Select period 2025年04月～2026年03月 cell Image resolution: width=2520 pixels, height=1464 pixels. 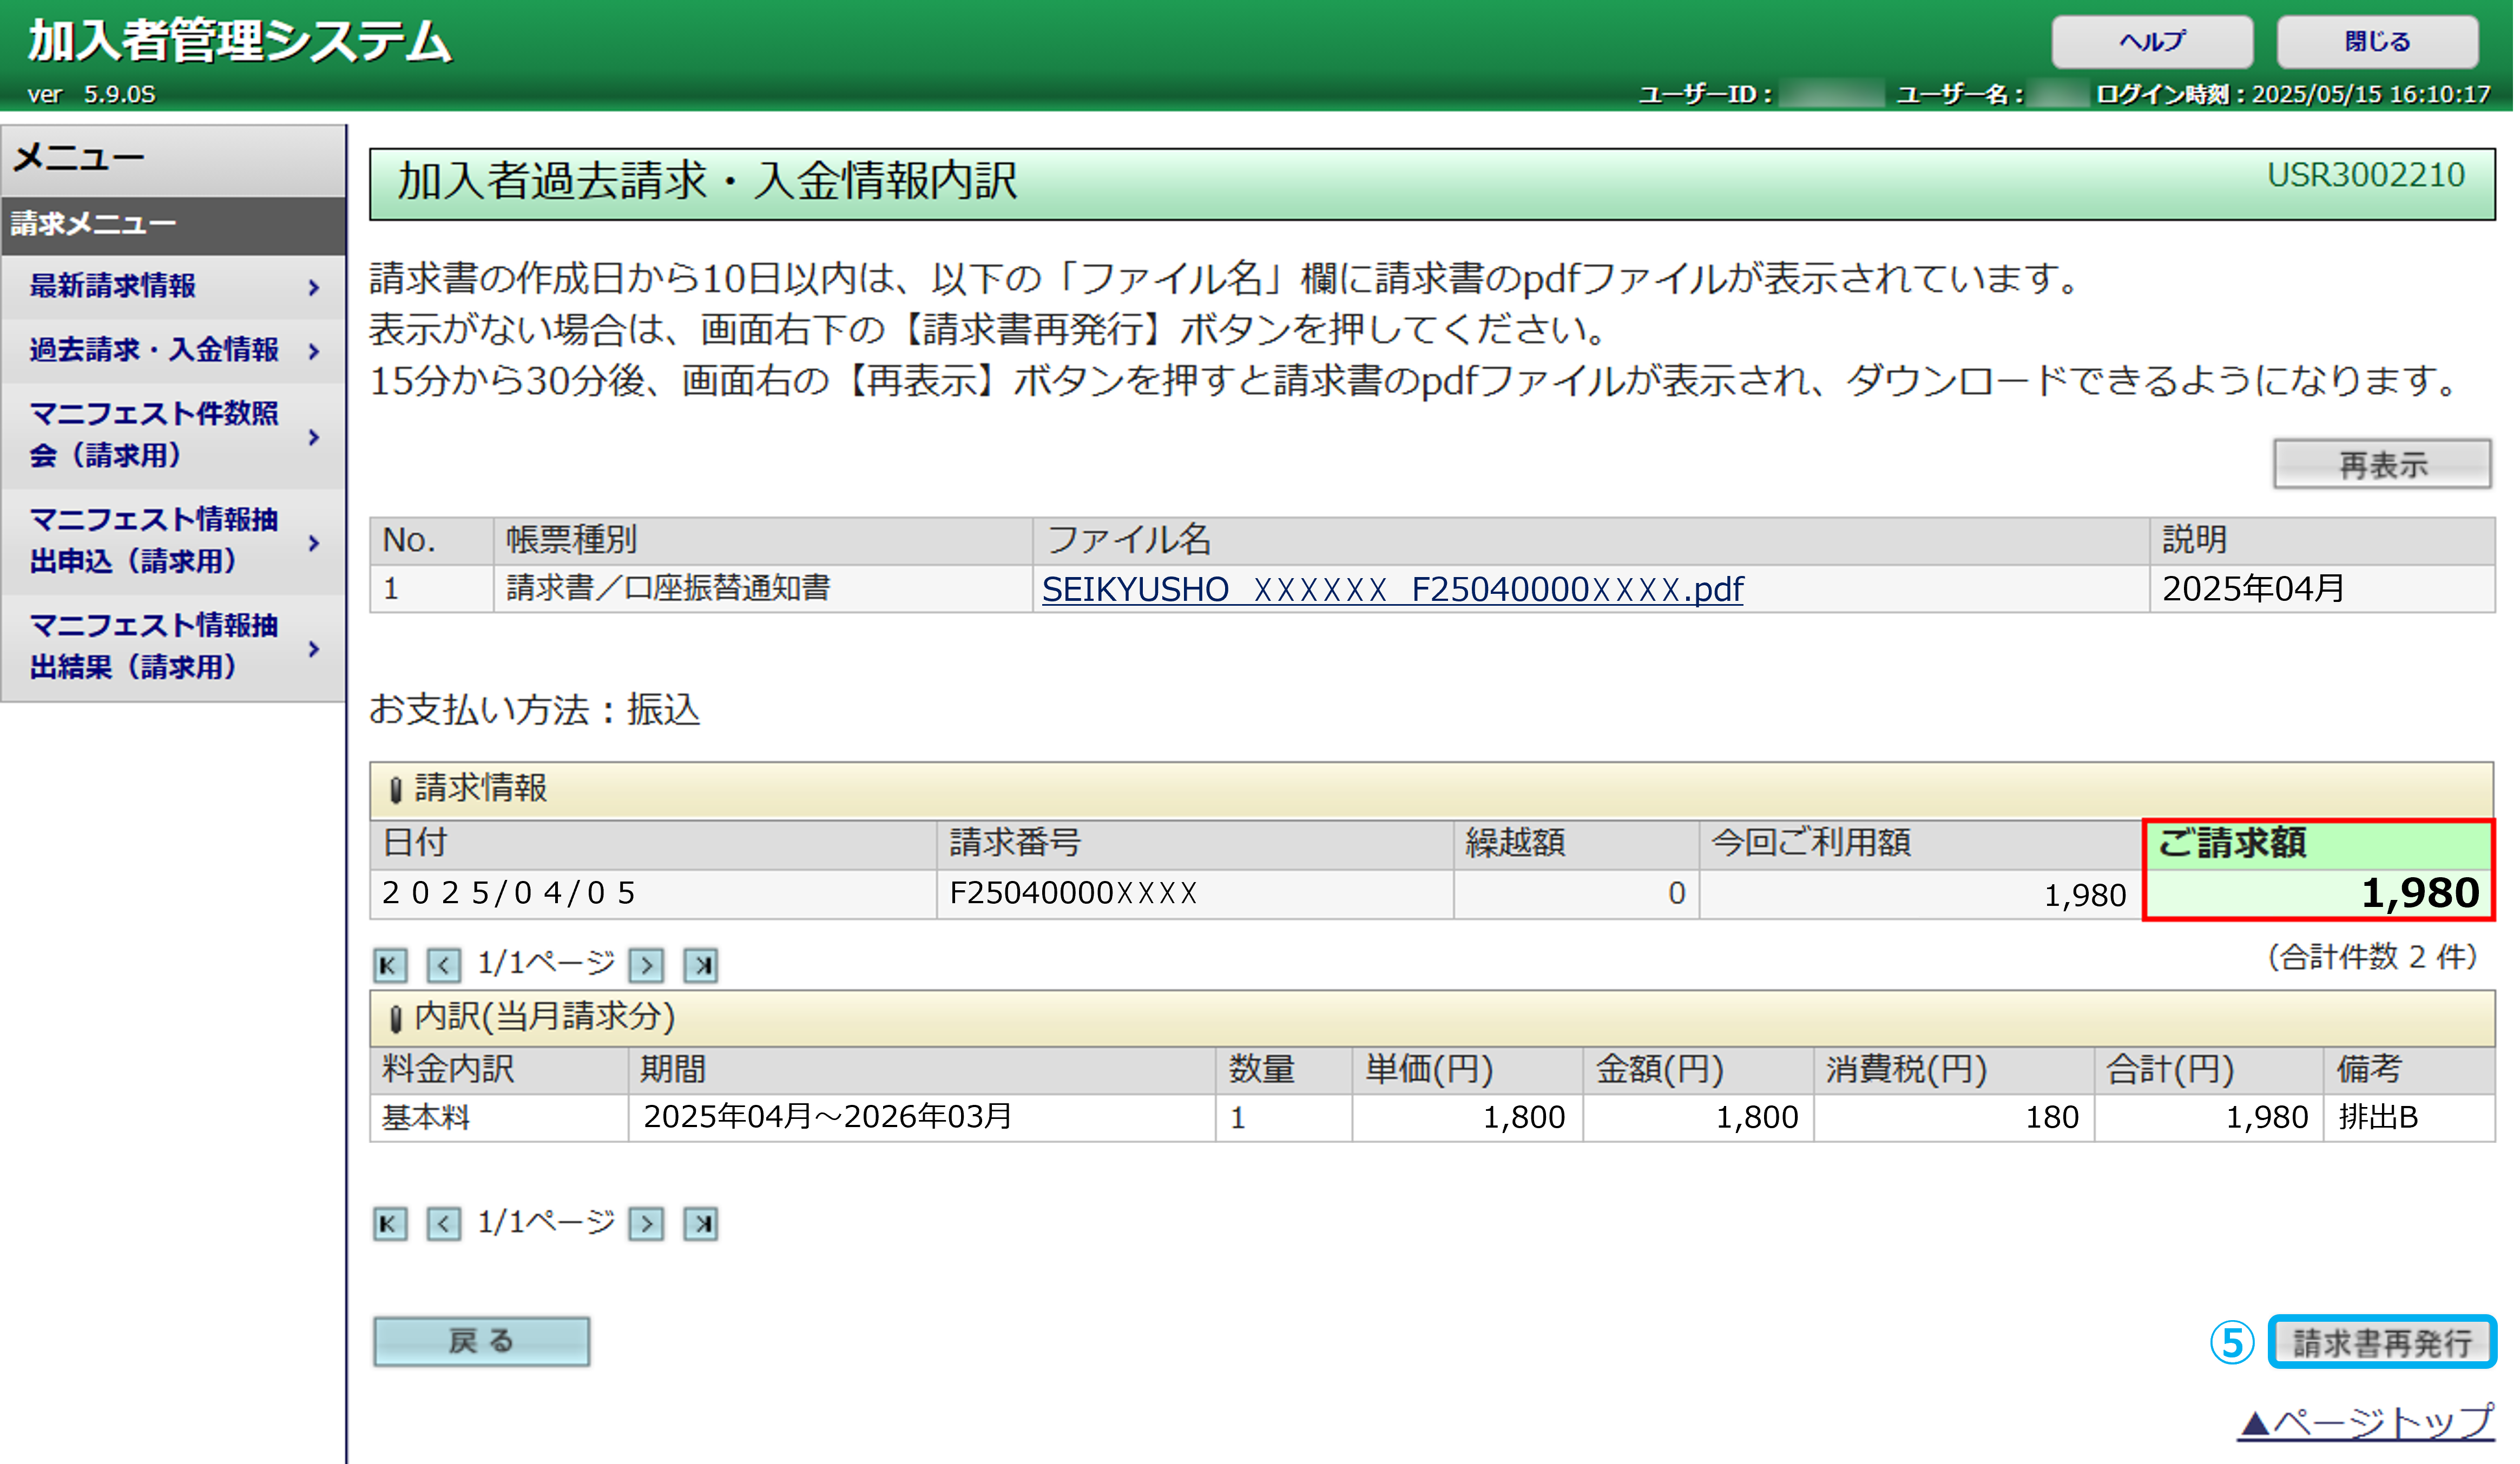(x=921, y=1117)
